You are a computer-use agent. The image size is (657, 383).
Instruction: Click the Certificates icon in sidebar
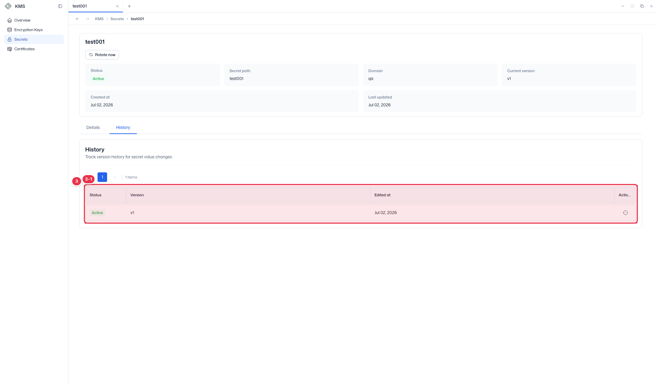pos(10,49)
